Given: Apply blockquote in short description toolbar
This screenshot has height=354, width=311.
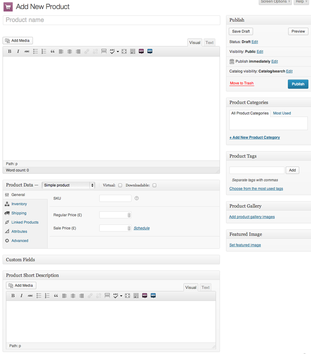Looking at the screenshot, I should [56, 295].
